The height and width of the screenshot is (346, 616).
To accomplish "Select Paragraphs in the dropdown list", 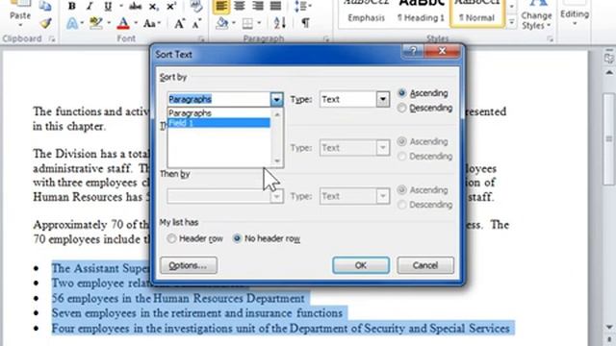I will 219,113.
